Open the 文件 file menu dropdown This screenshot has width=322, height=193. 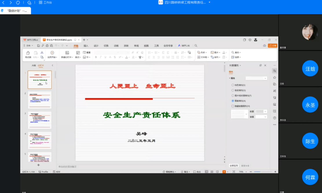[28, 46]
